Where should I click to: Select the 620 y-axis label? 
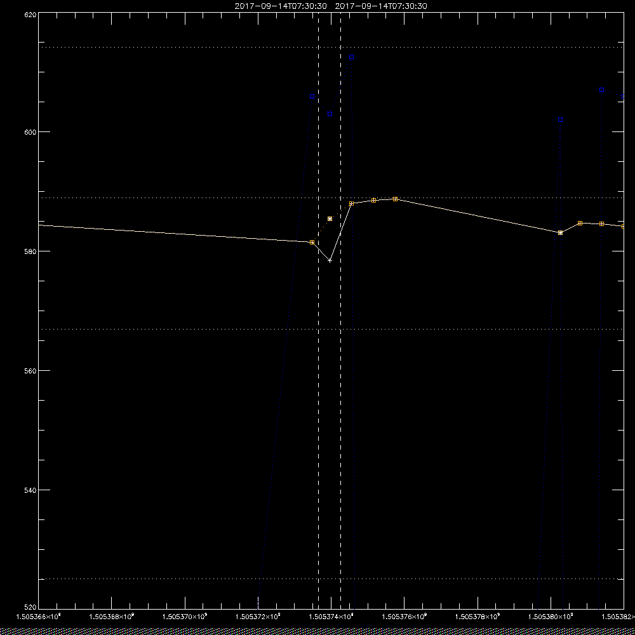coord(30,15)
